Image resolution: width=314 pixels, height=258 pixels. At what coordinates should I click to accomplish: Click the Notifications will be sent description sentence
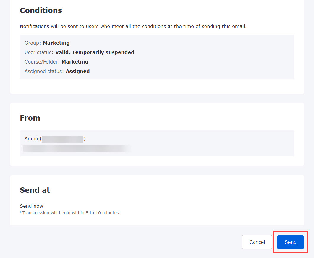[x=133, y=26]
